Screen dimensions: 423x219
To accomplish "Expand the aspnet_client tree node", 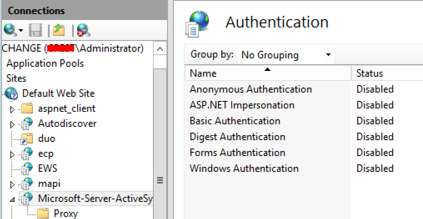I will tap(13, 109).
